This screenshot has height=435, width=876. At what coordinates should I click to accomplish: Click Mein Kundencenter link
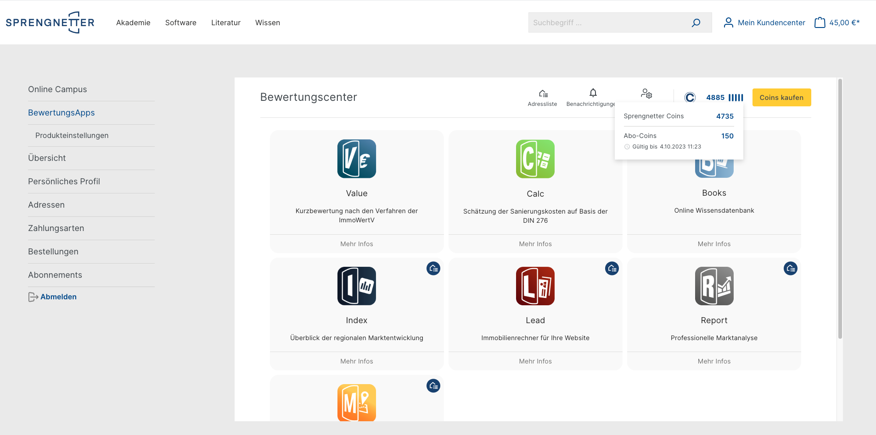point(771,22)
